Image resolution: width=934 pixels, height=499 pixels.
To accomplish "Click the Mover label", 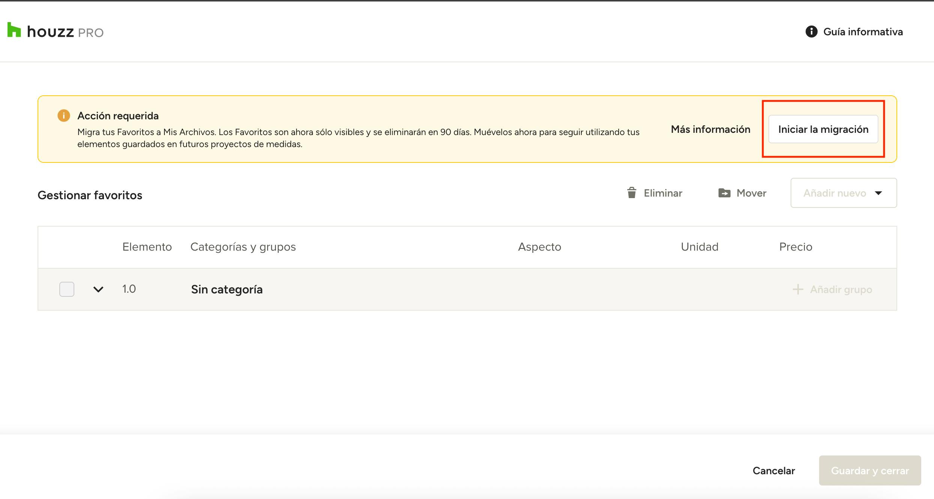I will click(x=751, y=193).
